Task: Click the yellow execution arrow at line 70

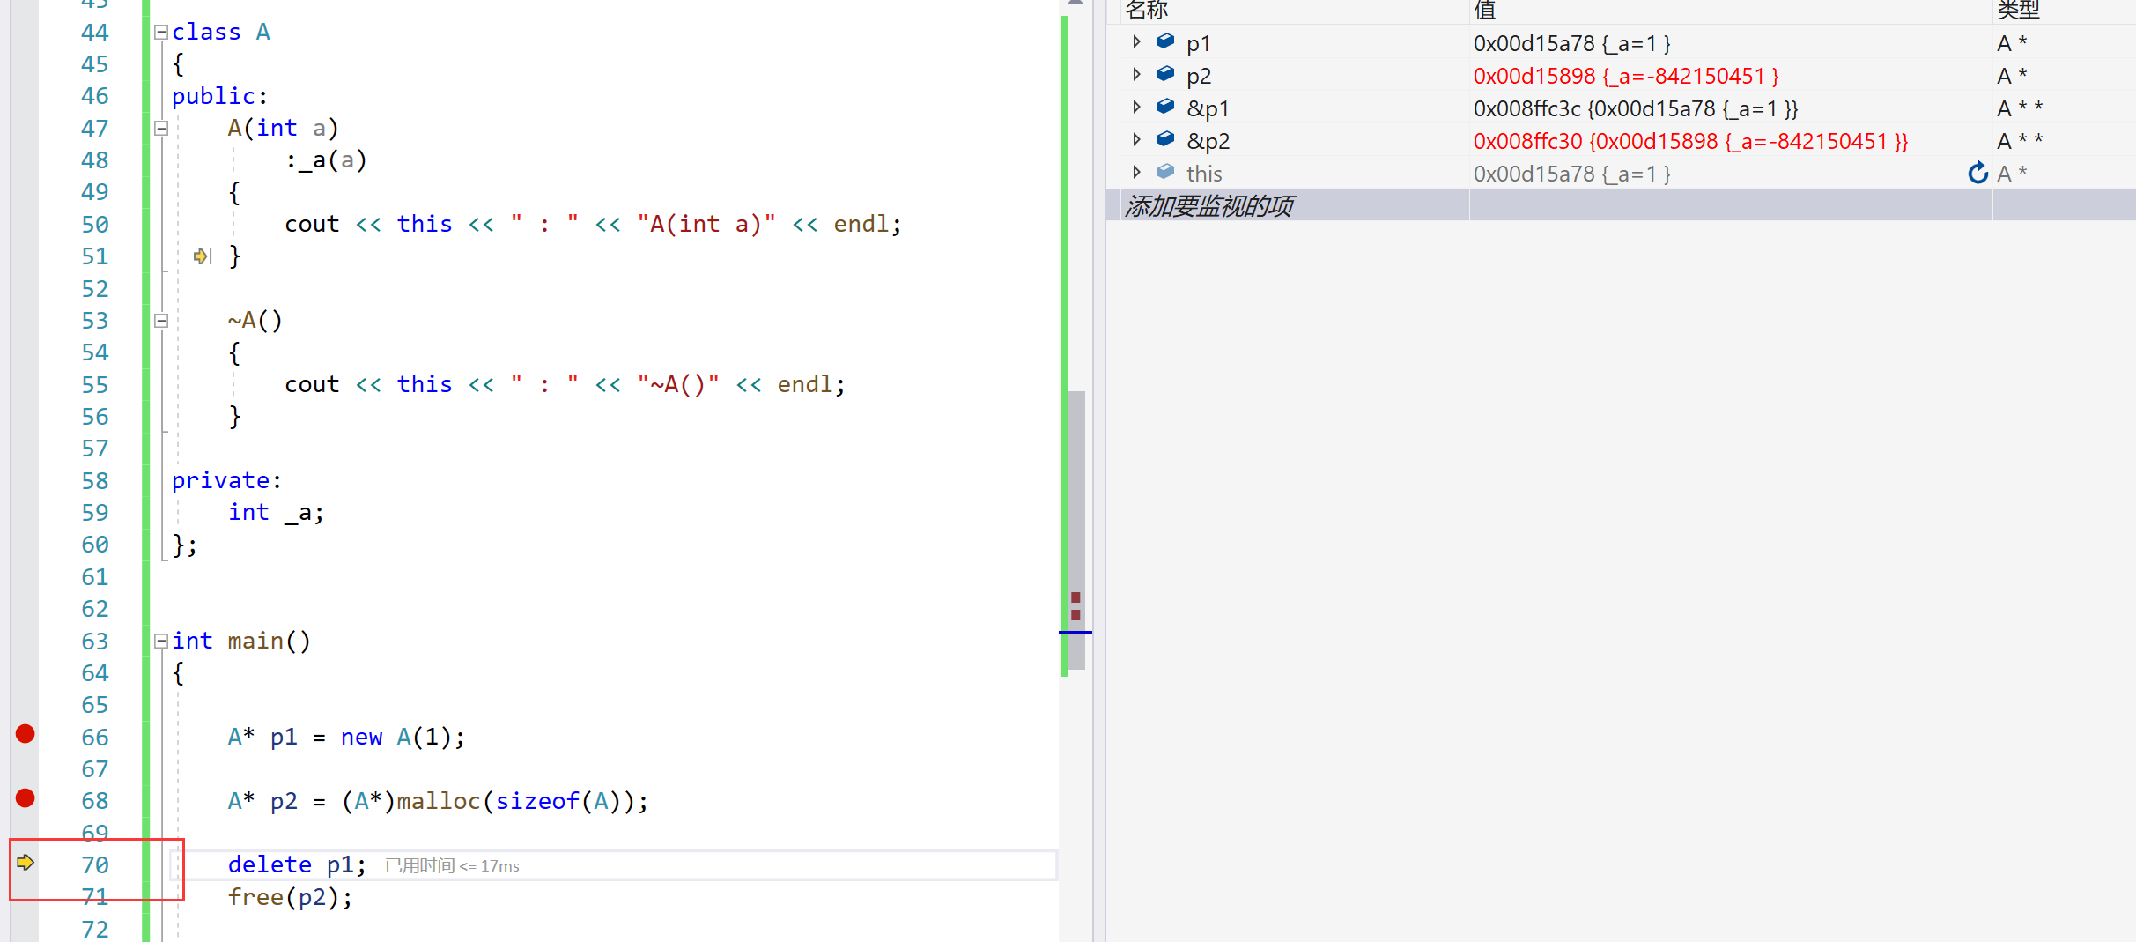Action: [x=26, y=863]
